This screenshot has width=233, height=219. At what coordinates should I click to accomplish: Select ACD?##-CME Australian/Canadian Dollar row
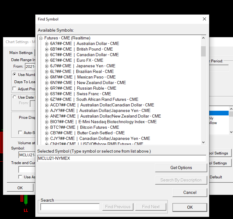[x=102, y=105]
